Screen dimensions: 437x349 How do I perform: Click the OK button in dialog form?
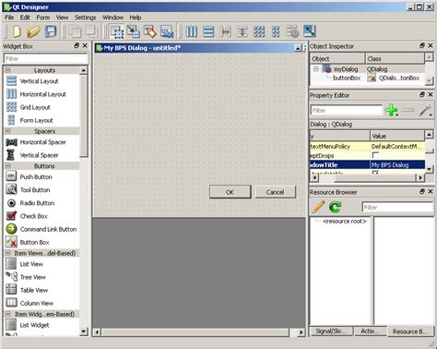(x=230, y=192)
